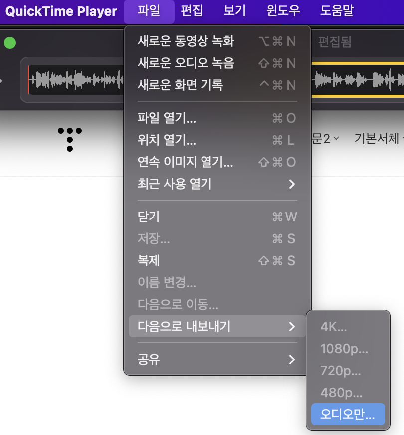Open the 기본서체 font dropdown
Image resolution: width=404 pixels, height=435 pixels.
[x=379, y=139]
